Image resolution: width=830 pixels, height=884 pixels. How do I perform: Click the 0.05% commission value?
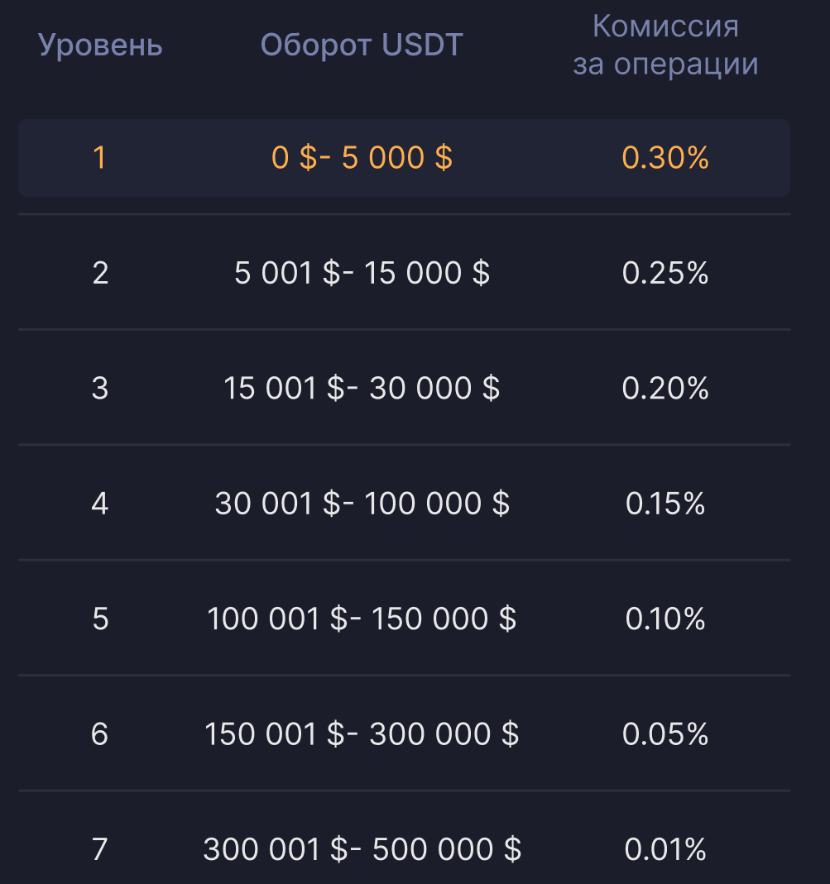pos(665,733)
